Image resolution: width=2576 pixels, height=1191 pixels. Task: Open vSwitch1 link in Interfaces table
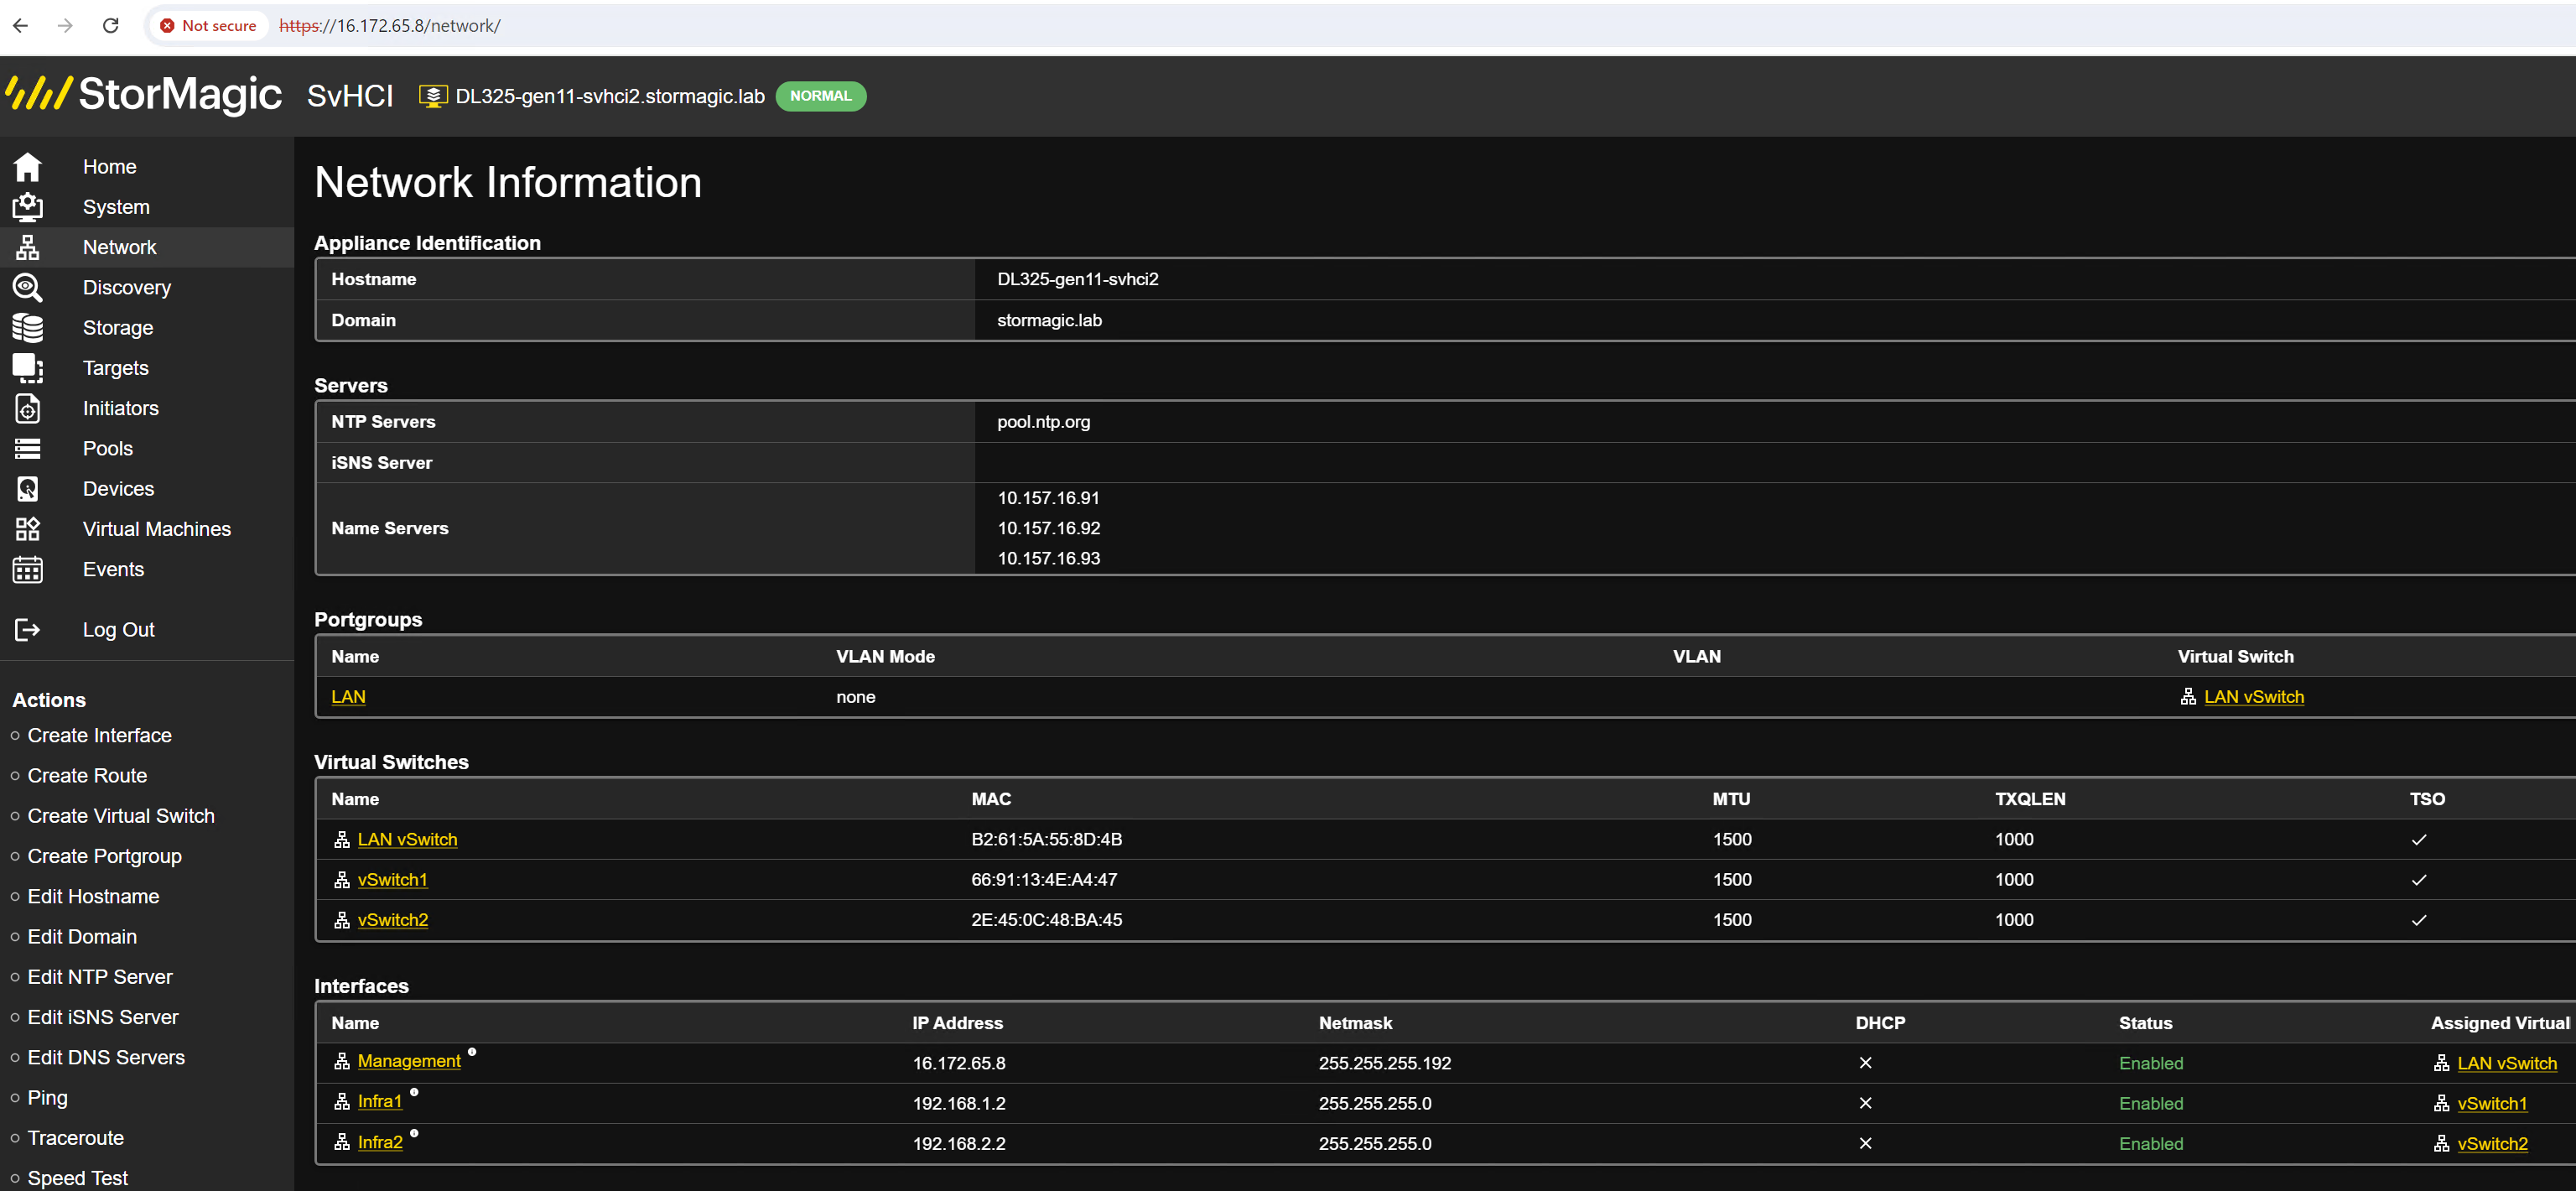pos(2491,1104)
